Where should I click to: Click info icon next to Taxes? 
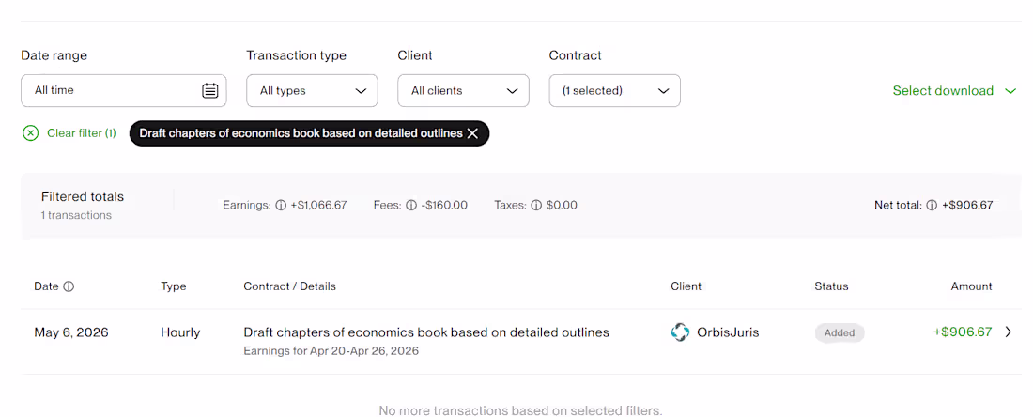tap(536, 205)
